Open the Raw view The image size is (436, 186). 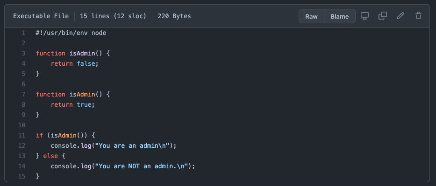tap(311, 16)
